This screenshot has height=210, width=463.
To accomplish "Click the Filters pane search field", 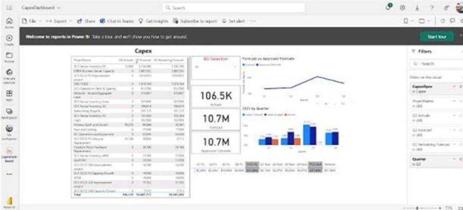I will click(x=436, y=64).
